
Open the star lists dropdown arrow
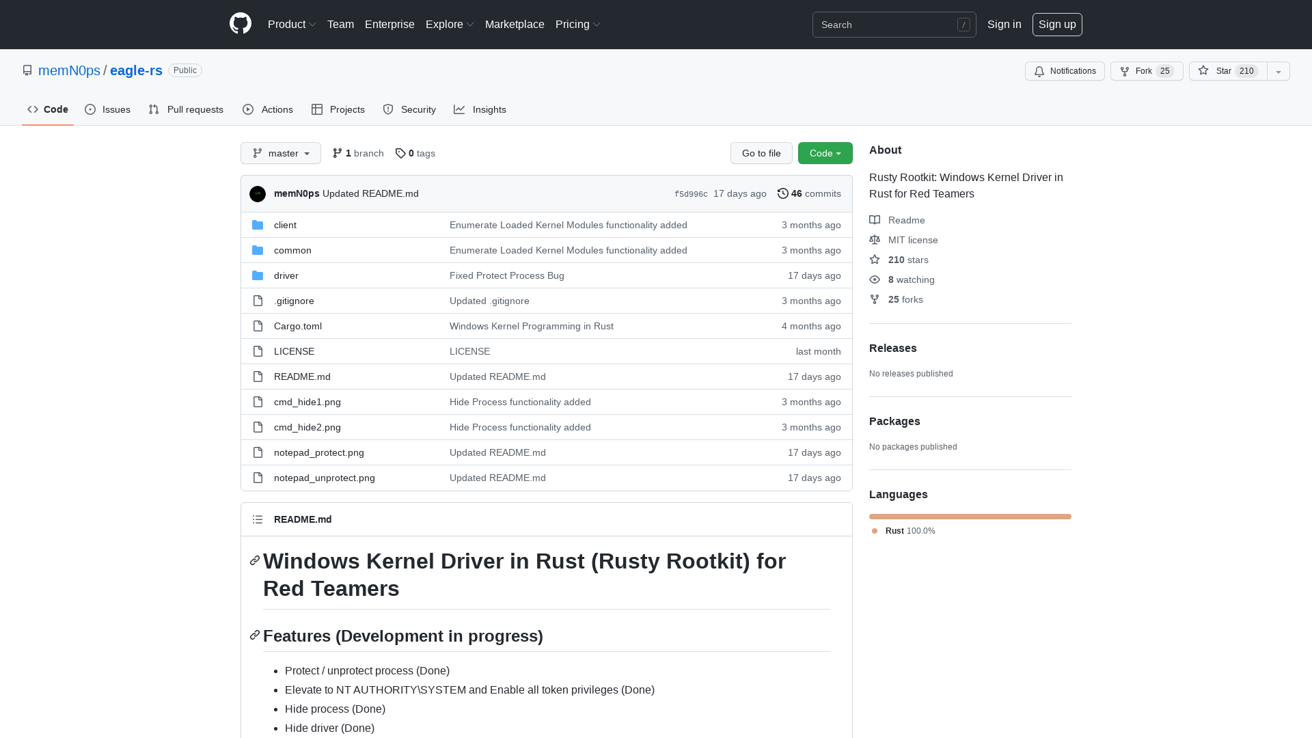pos(1279,71)
